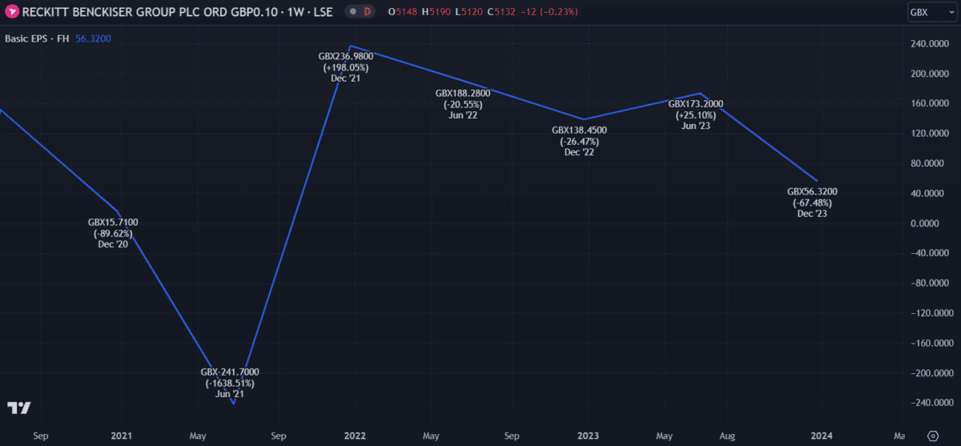Open chart settings hexagon gear icon
961x446 pixels.
tap(932, 436)
